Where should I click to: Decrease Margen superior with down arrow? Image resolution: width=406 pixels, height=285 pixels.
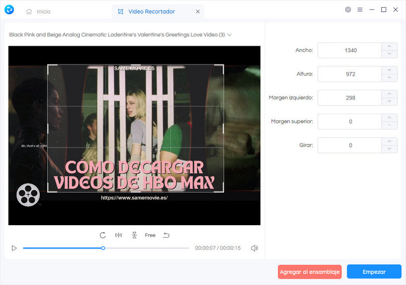389,125
